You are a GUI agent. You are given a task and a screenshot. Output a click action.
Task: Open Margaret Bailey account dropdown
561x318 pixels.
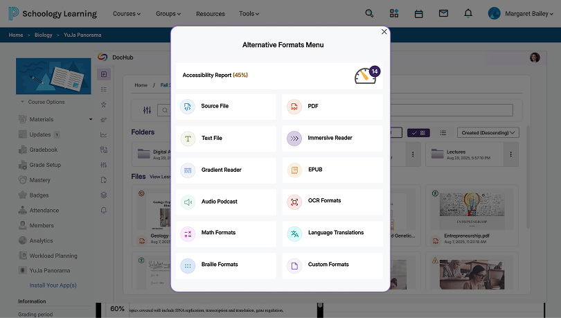click(x=521, y=14)
